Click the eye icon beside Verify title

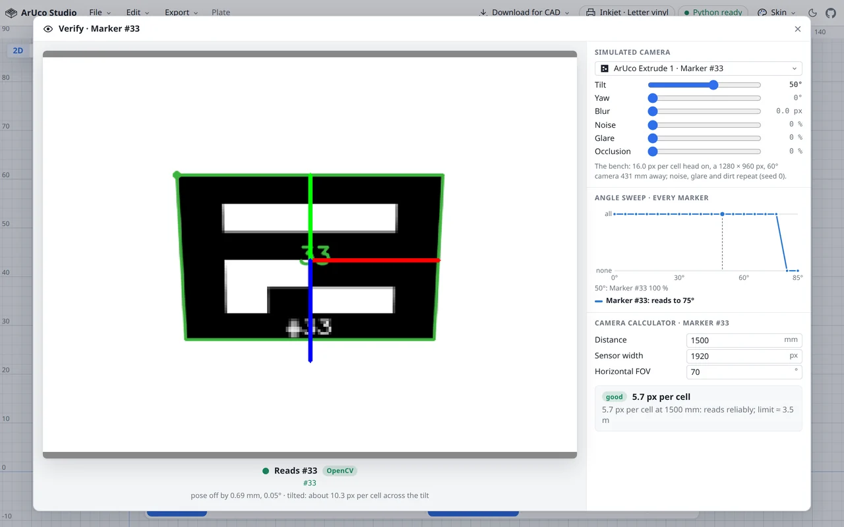click(x=48, y=29)
